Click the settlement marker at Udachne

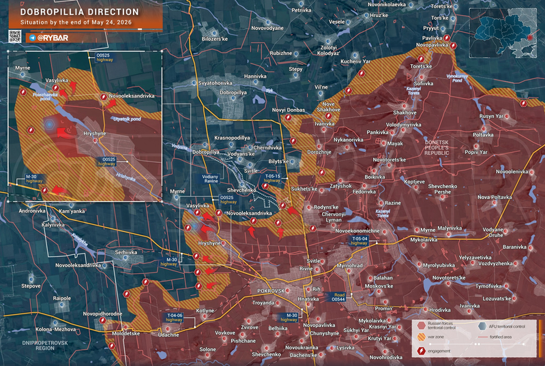[x=168, y=329]
